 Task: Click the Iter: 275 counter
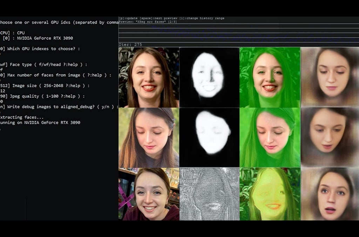(130, 45)
